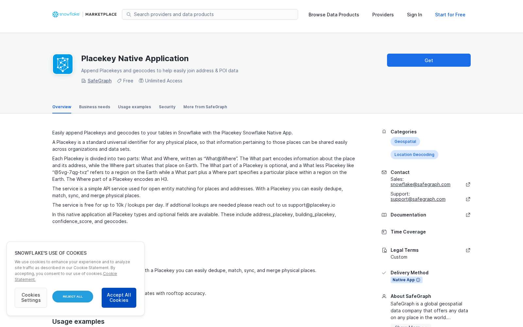
Task: Click REJECT ALL cookies button
Action: tap(73, 297)
